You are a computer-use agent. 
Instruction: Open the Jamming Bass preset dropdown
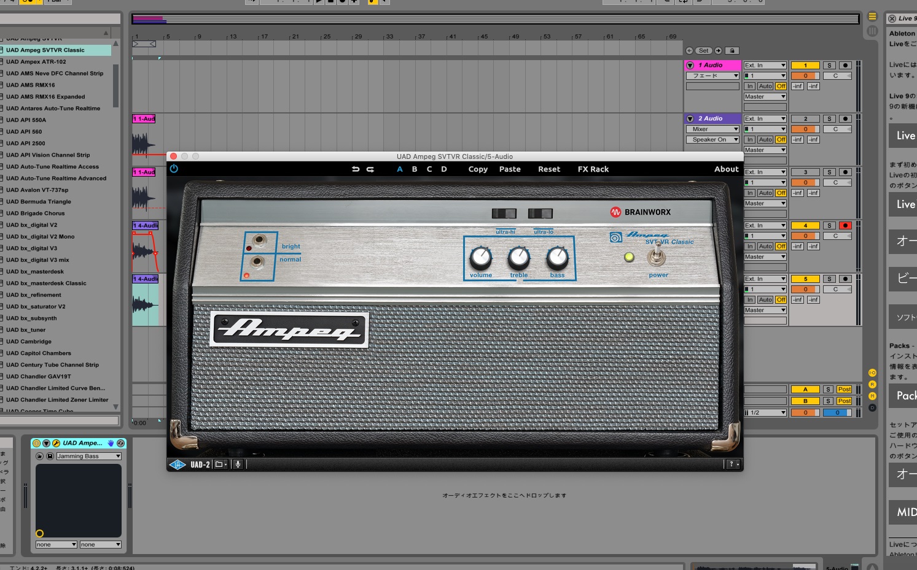88,456
